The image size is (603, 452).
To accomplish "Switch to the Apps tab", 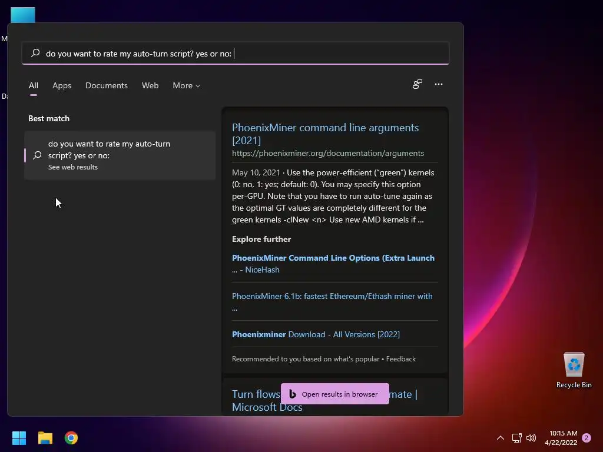I will pyautogui.click(x=62, y=85).
